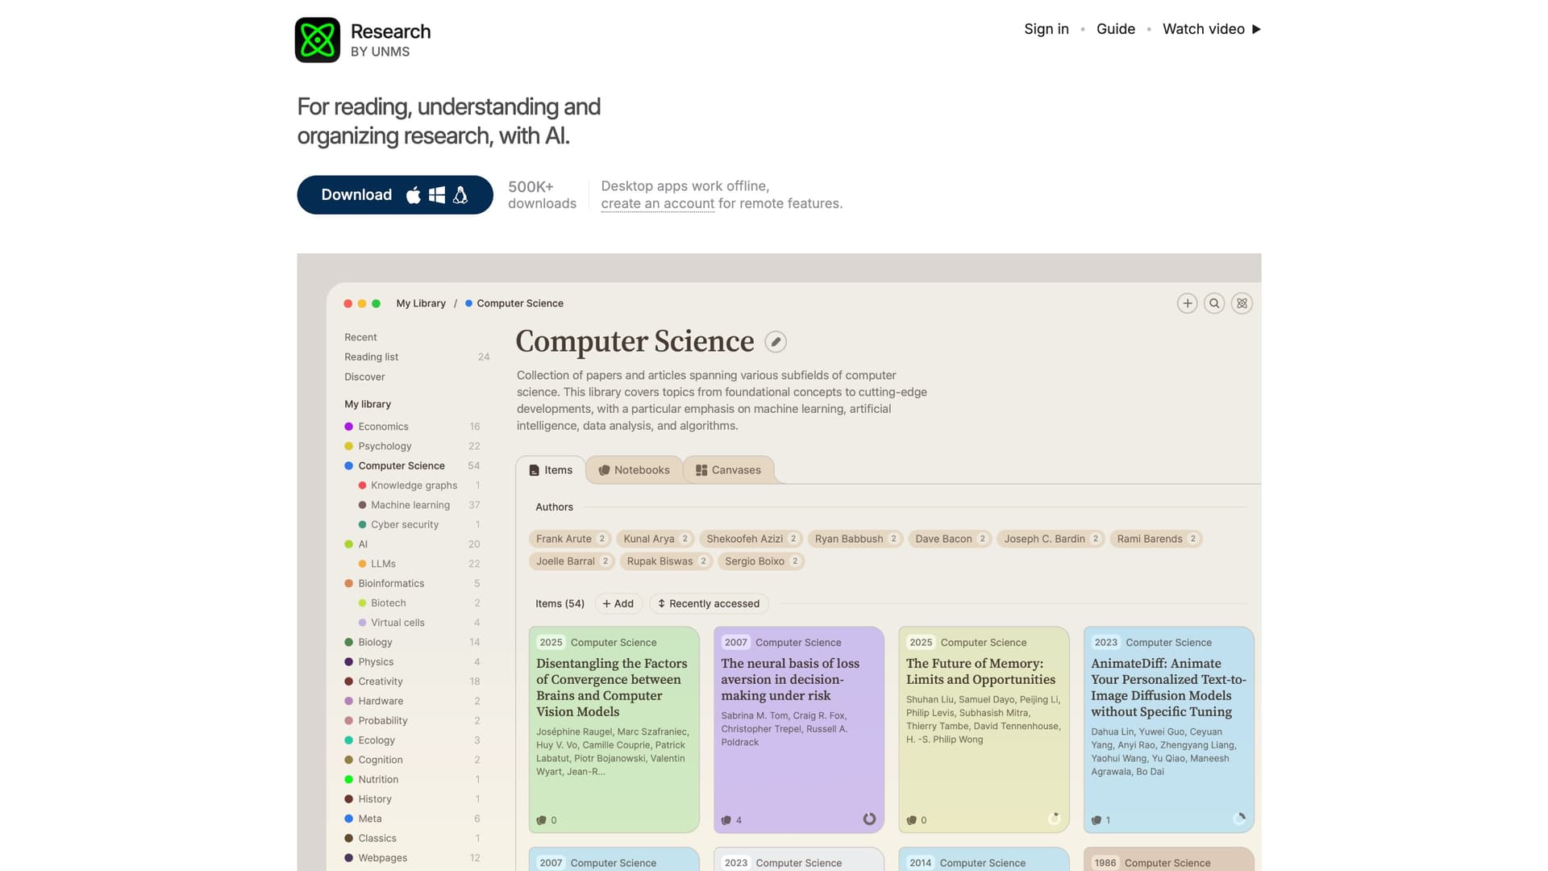
Task: Click the pencil edit icon beside Computer Science
Action: (776, 342)
